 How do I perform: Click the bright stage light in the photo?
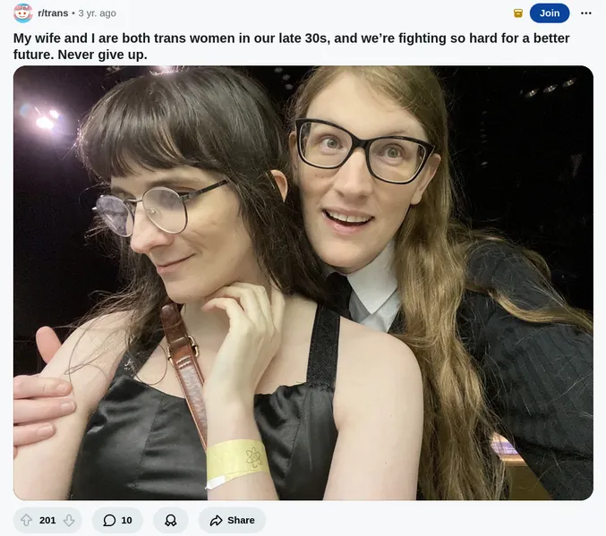[45, 123]
